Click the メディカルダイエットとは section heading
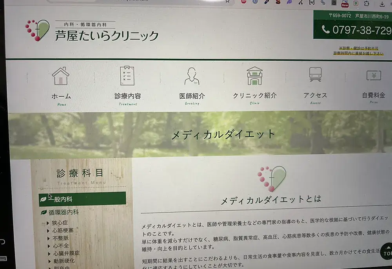The height and width of the screenshot is (269, 392). coord(271,200)
